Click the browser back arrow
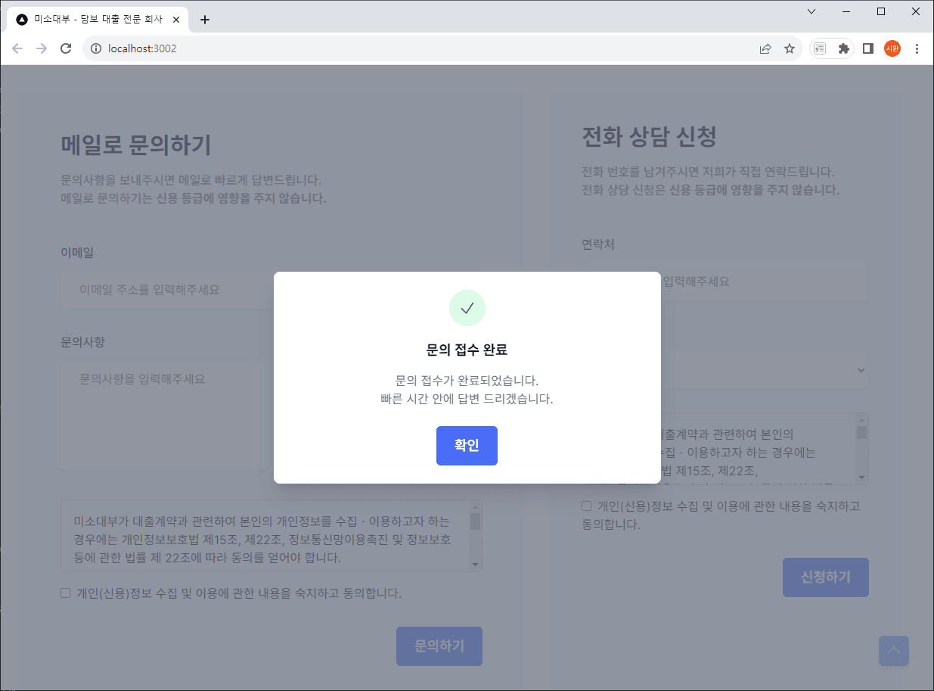 tap(17, 48)
